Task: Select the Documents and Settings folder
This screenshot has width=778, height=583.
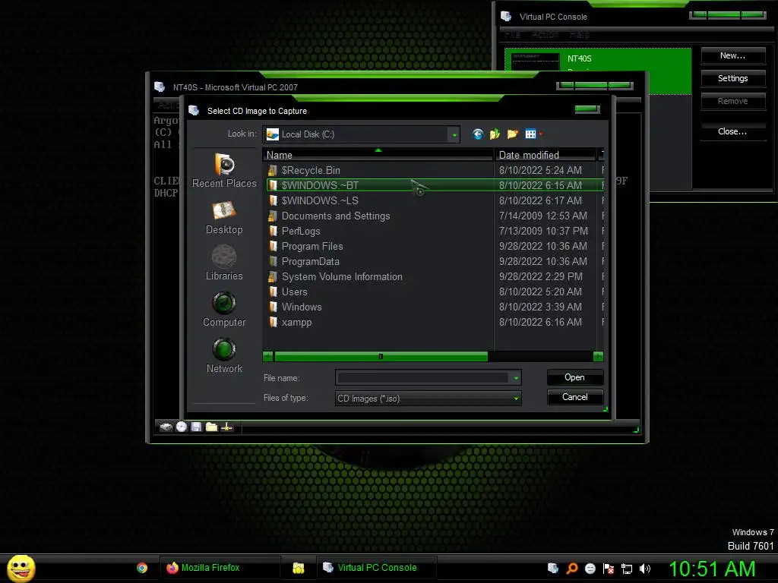Action: pyautogui.click(x=335, y=216)
